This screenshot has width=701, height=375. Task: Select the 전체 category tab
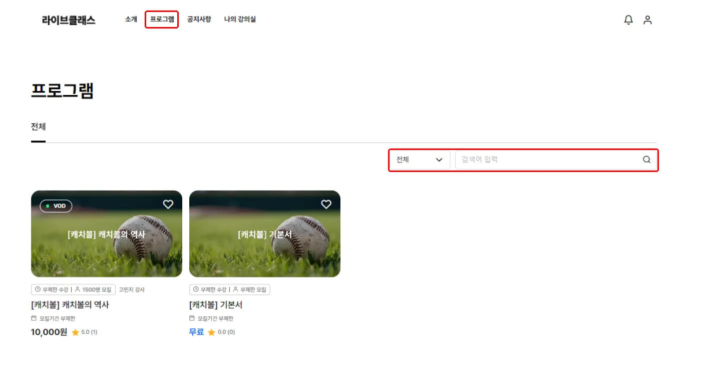[39, 127]
